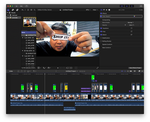Open timeline clip appearance filmstrip icon
The width and height of the screenshot is (150, 122).
(x=135, y=71)
